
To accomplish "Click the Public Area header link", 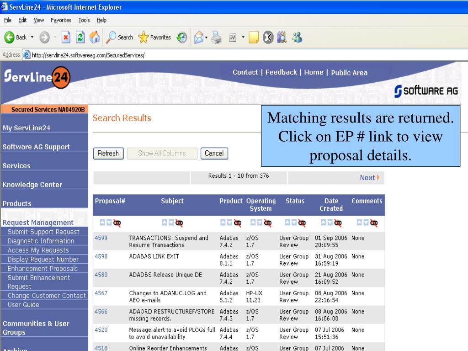I will click(x=349, y=73).
